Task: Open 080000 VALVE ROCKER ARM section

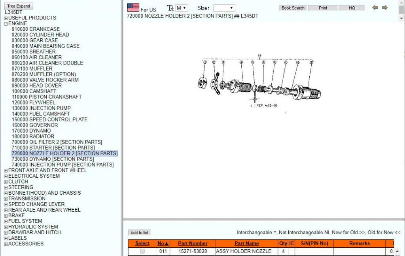Action: (45, 80)
